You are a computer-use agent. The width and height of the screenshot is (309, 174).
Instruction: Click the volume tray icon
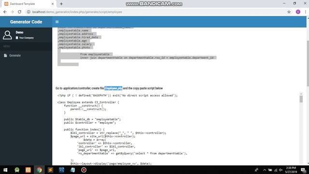click(281, 170)
